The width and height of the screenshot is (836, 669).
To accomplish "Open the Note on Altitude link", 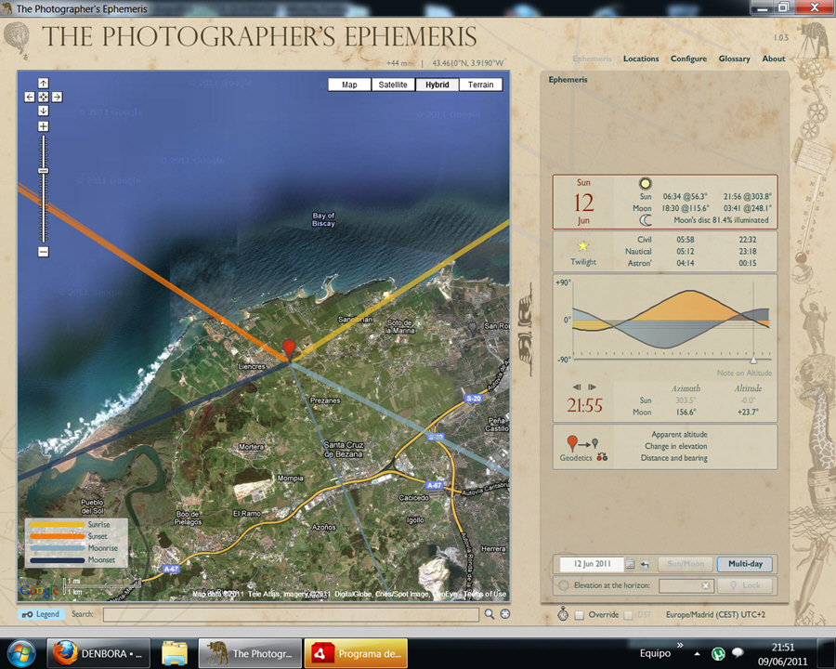I will [744, 373].
